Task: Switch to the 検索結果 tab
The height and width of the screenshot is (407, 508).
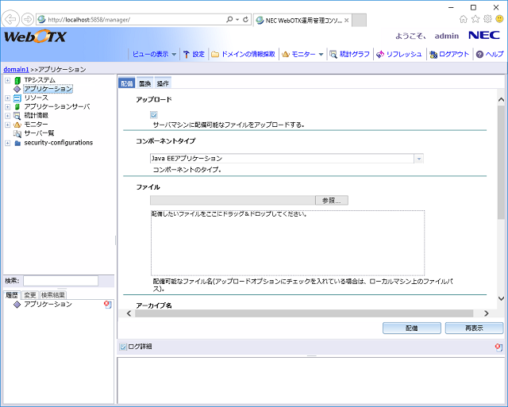Action: pyautogui.click(x=54, y=294)
